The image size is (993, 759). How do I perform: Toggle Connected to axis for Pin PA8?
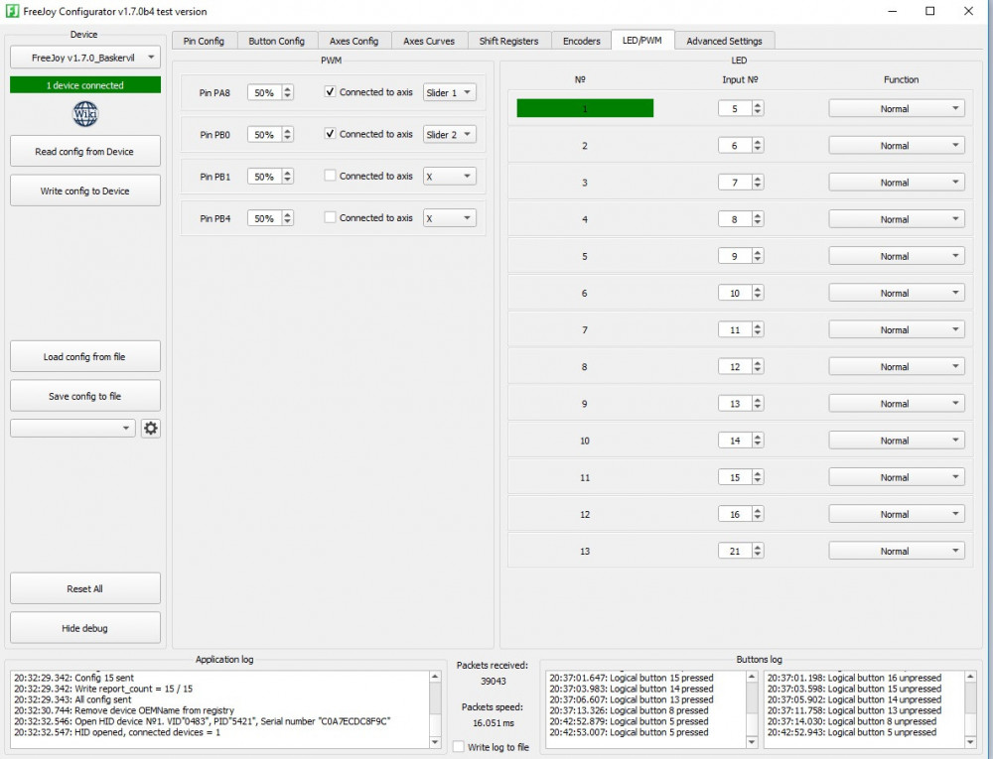(330, 91)
